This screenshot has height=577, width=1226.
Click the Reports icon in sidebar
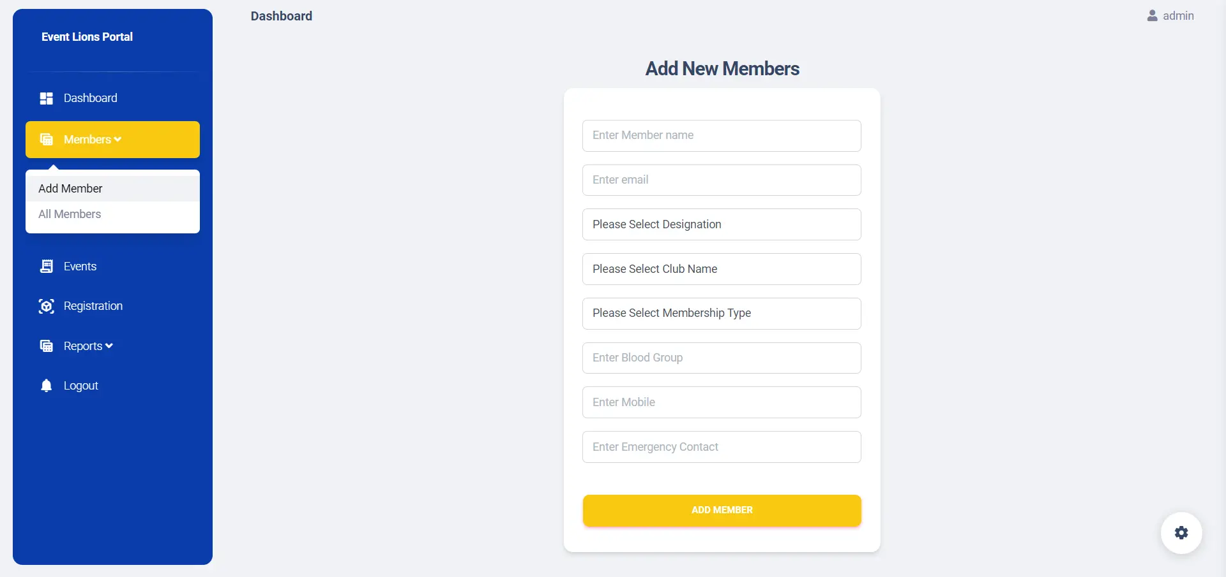[x=46, y=346]
